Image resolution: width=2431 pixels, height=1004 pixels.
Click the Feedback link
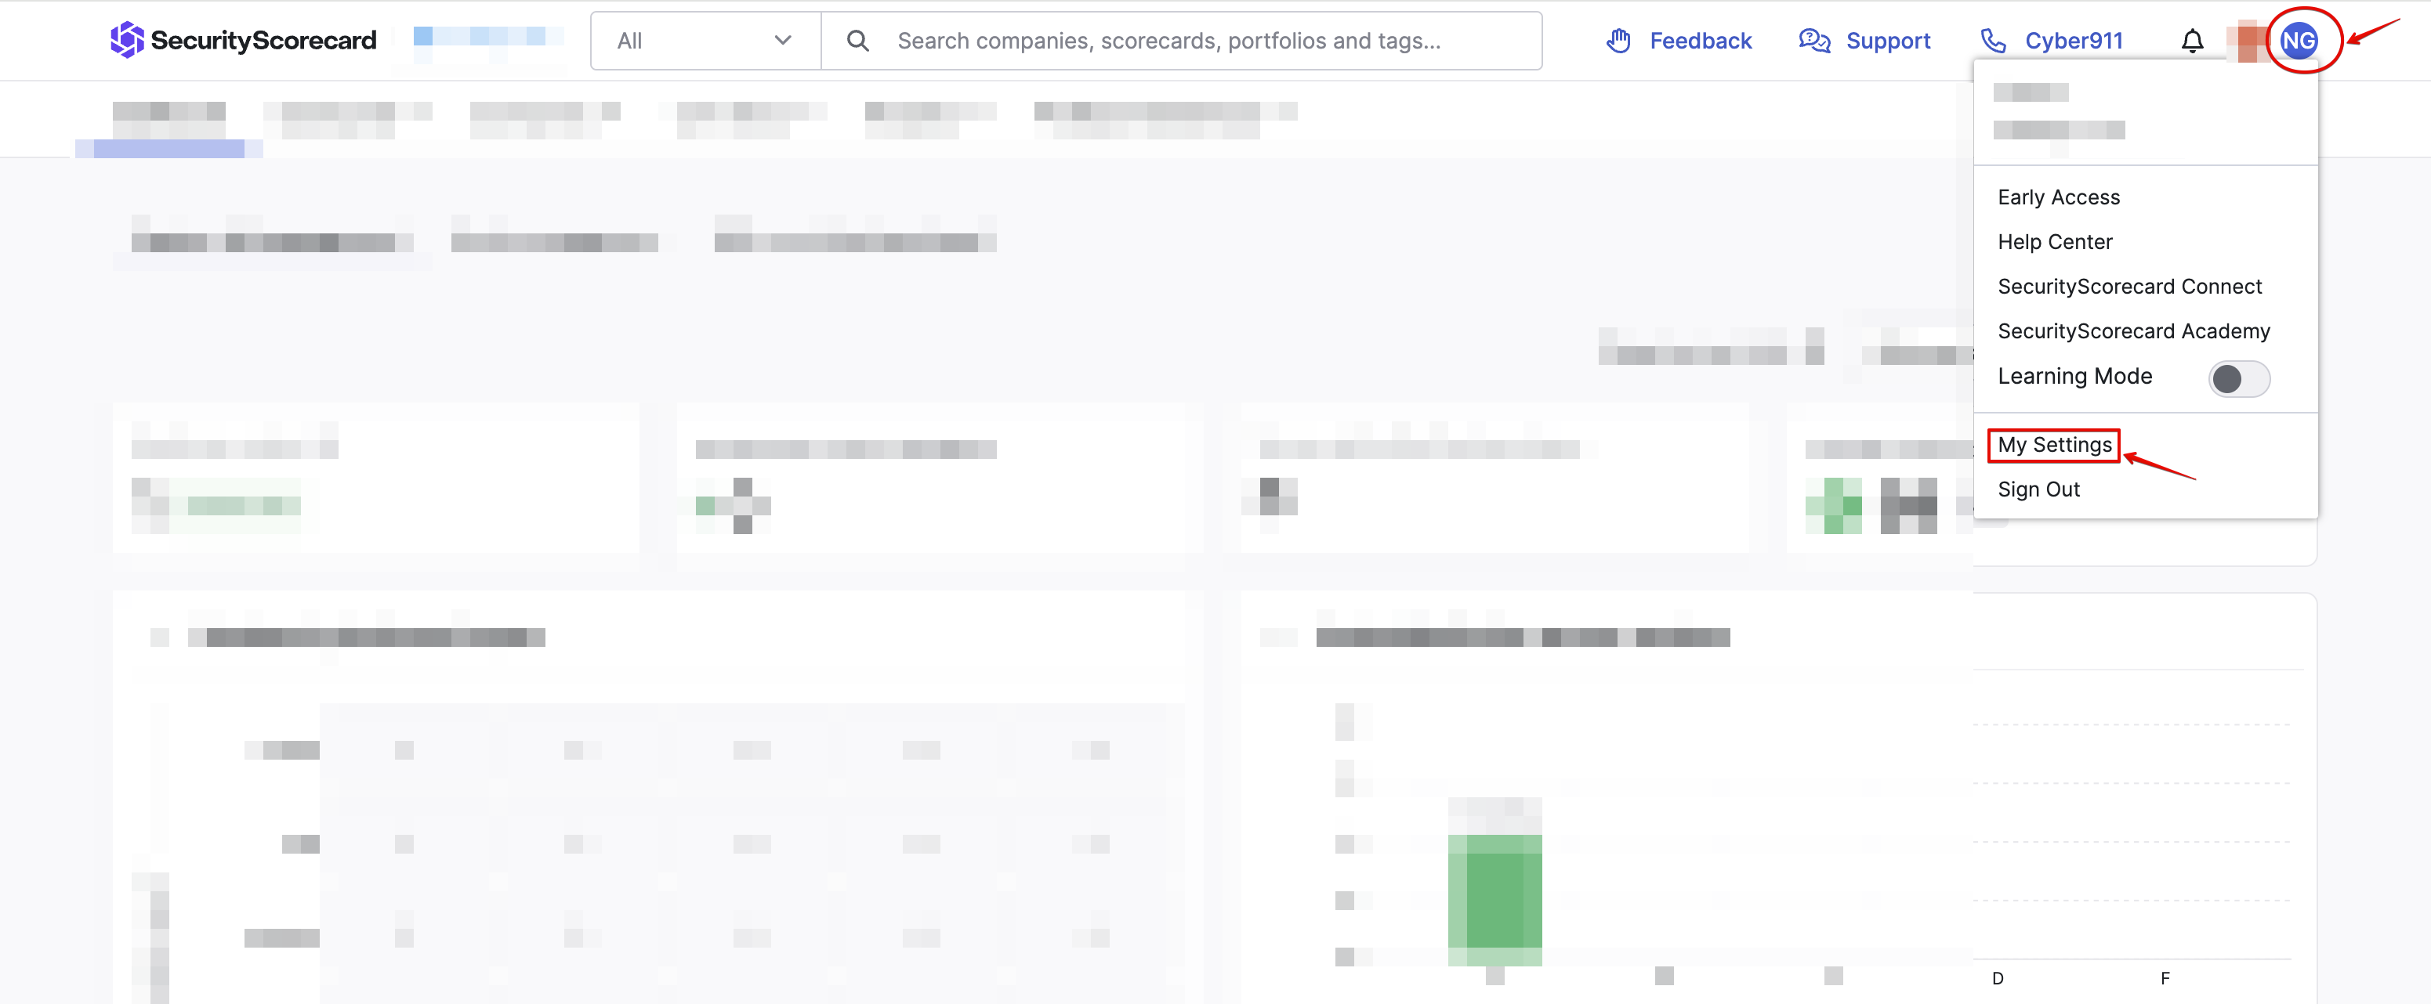(x=1700, y=41)
